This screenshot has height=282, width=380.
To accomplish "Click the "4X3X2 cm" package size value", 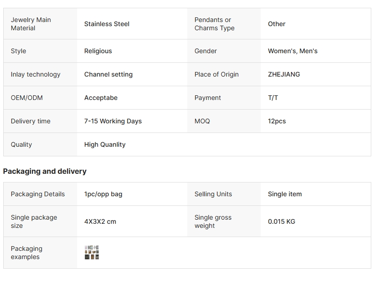I will click(100, 221).
